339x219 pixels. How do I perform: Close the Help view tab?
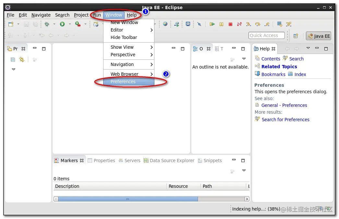tap(273, 49)
